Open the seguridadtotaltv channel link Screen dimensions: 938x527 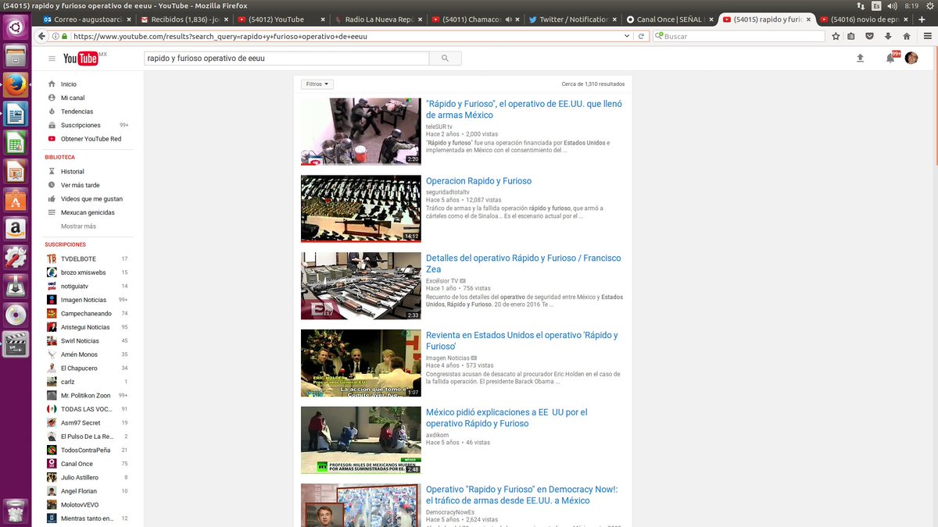(x=448, y=192)
